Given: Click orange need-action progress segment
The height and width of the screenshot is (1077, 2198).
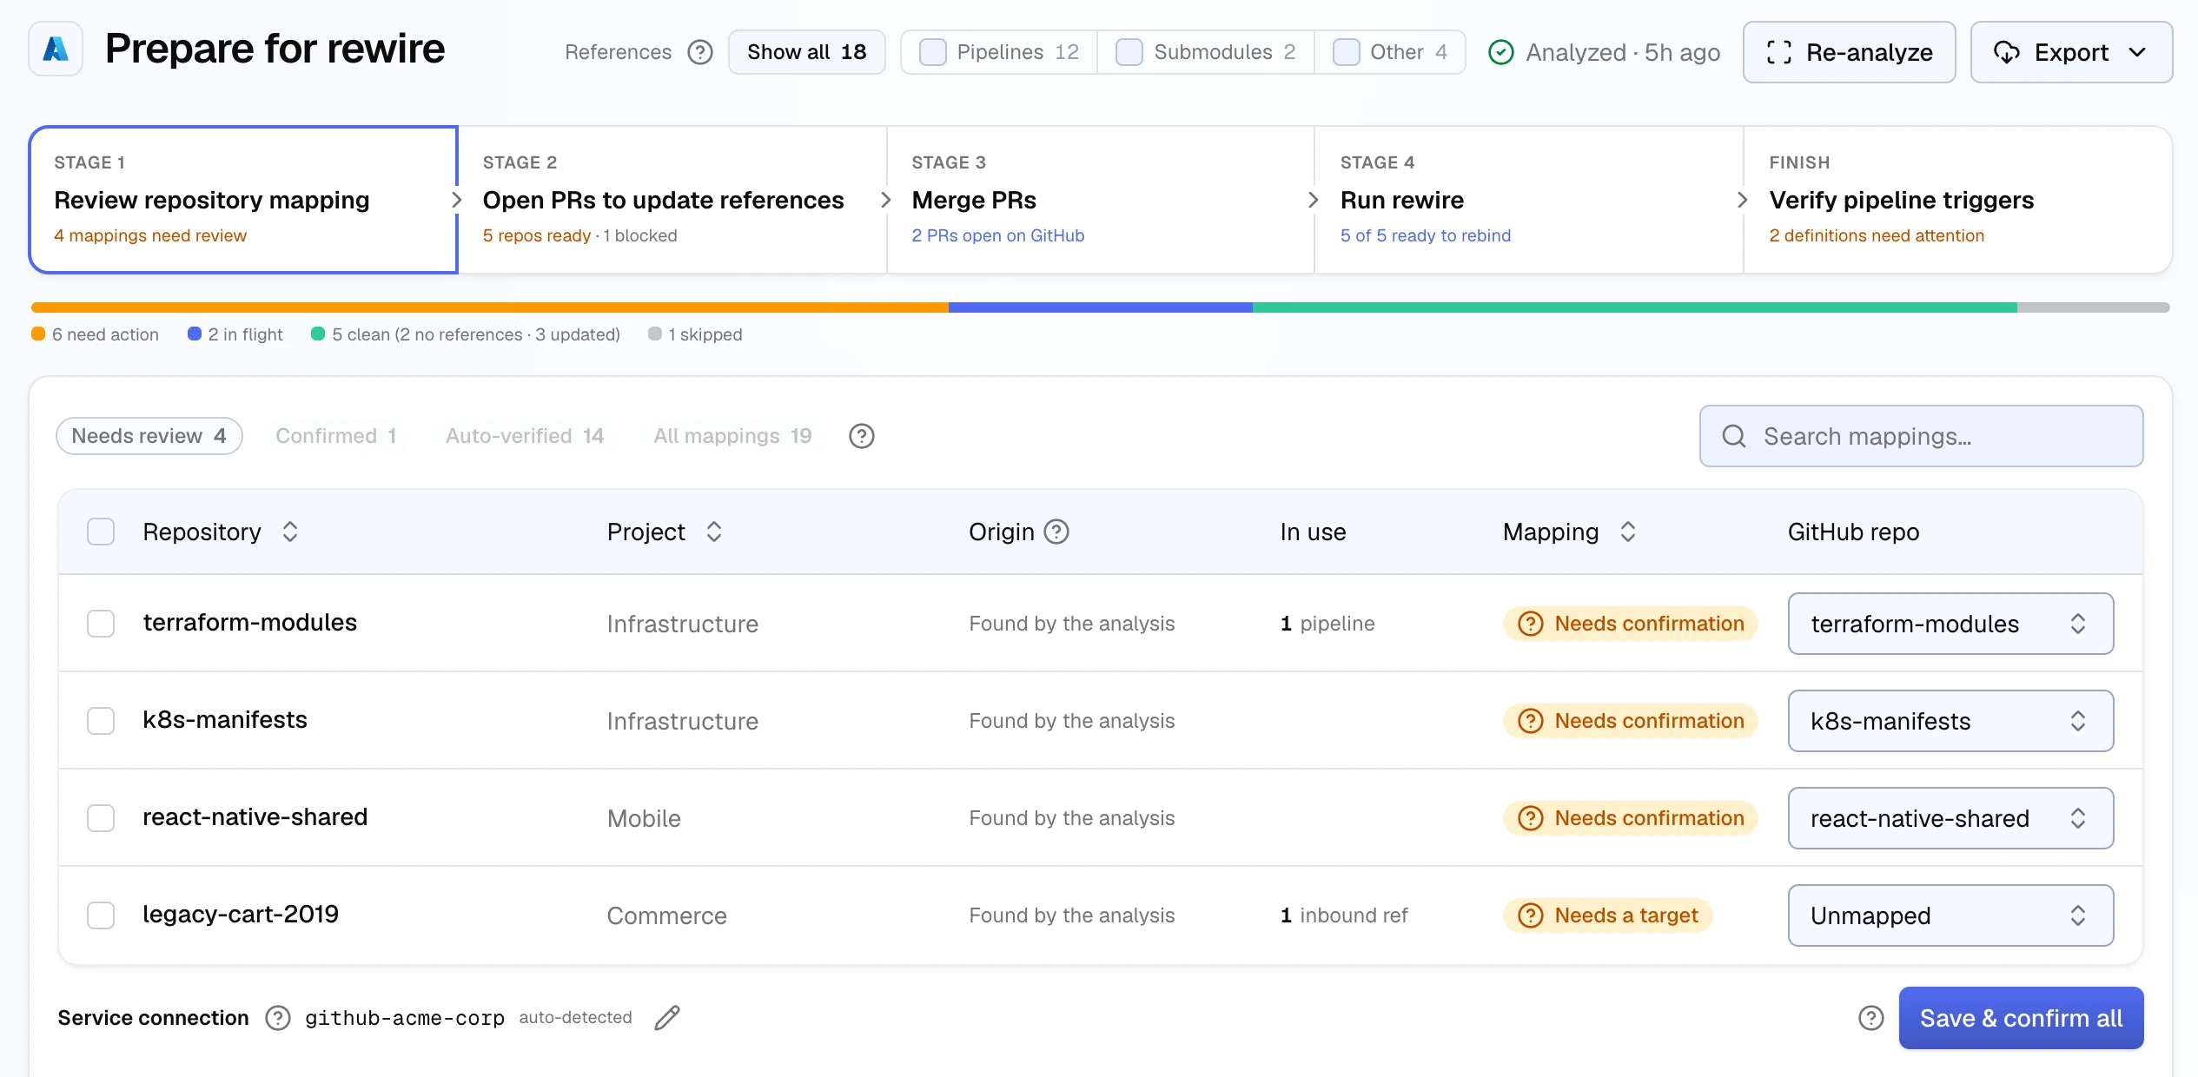Looking at the screenshot, I should point(490,307).
